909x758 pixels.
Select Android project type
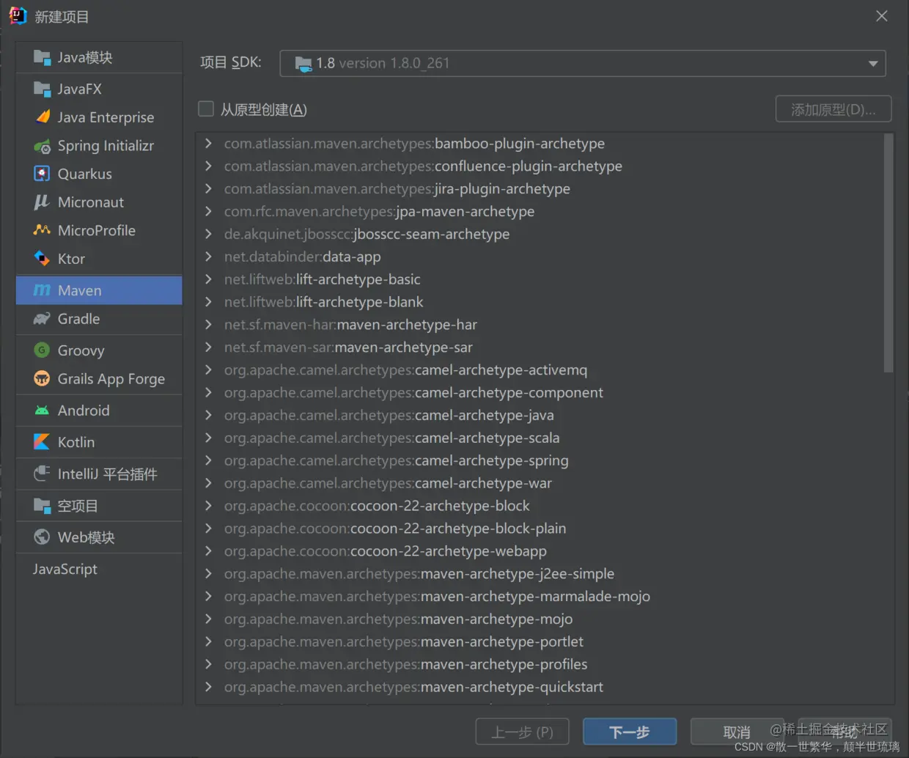click(99, 411)
